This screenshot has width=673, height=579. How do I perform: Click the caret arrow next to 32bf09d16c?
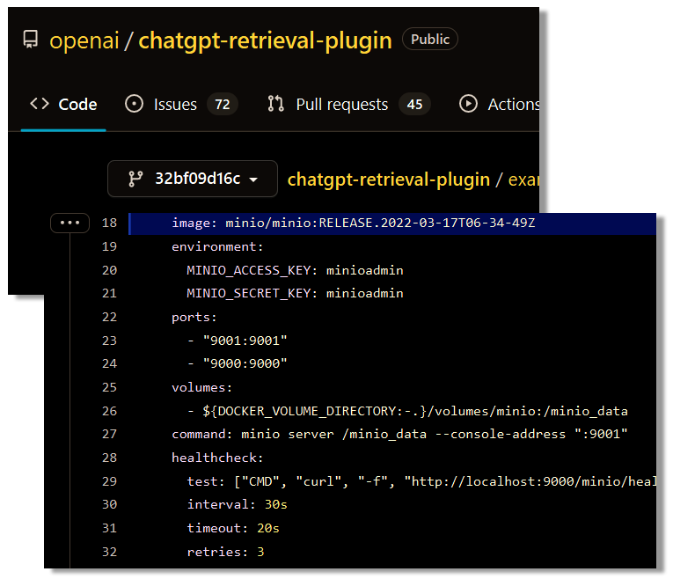(x=253, y=180)
